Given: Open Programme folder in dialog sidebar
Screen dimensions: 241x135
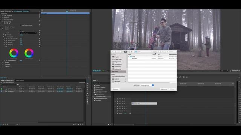Looking at the screenshot, I should point(117,62).
